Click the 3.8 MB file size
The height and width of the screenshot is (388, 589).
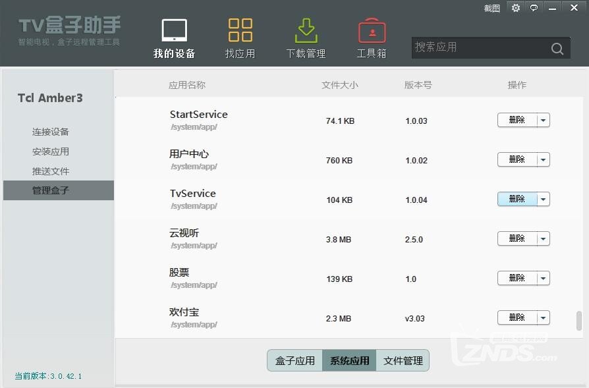[x=339, y=240]
